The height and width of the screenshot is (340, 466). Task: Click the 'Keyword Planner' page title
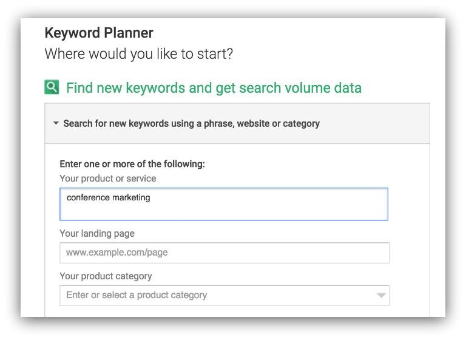(99, 33)
